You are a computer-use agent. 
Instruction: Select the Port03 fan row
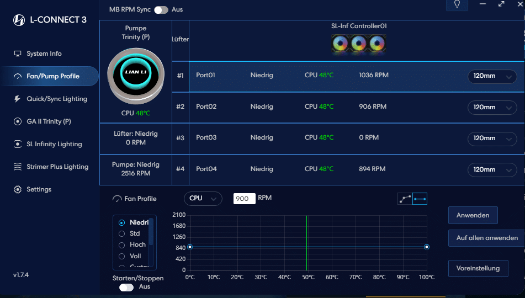click(x=331, y=138)
